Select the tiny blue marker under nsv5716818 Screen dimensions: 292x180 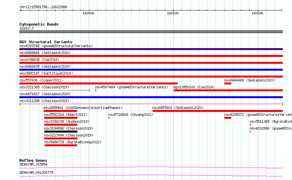(x=109, y=118)
